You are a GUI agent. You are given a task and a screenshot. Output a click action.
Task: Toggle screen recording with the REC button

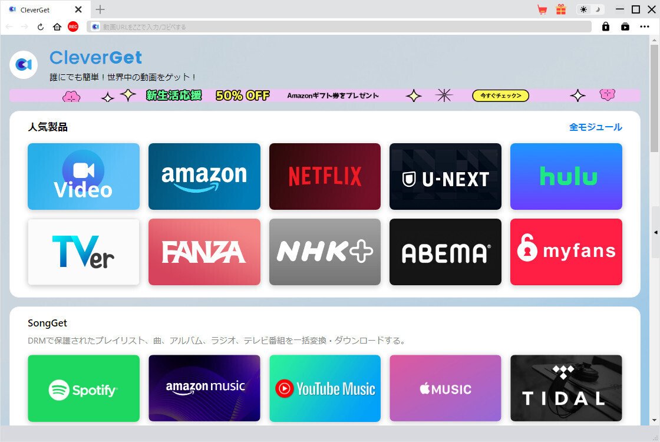click(72, 27)
